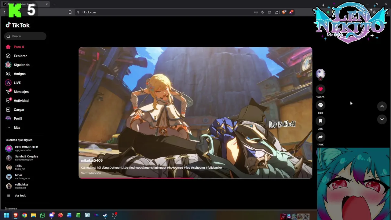Select Amigos menu item
This screenshot has height=220, width=391.
coord(20,74)
